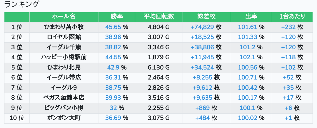
Task: Click the 45.65 win rate value
Action: click(x=113, y=27)
